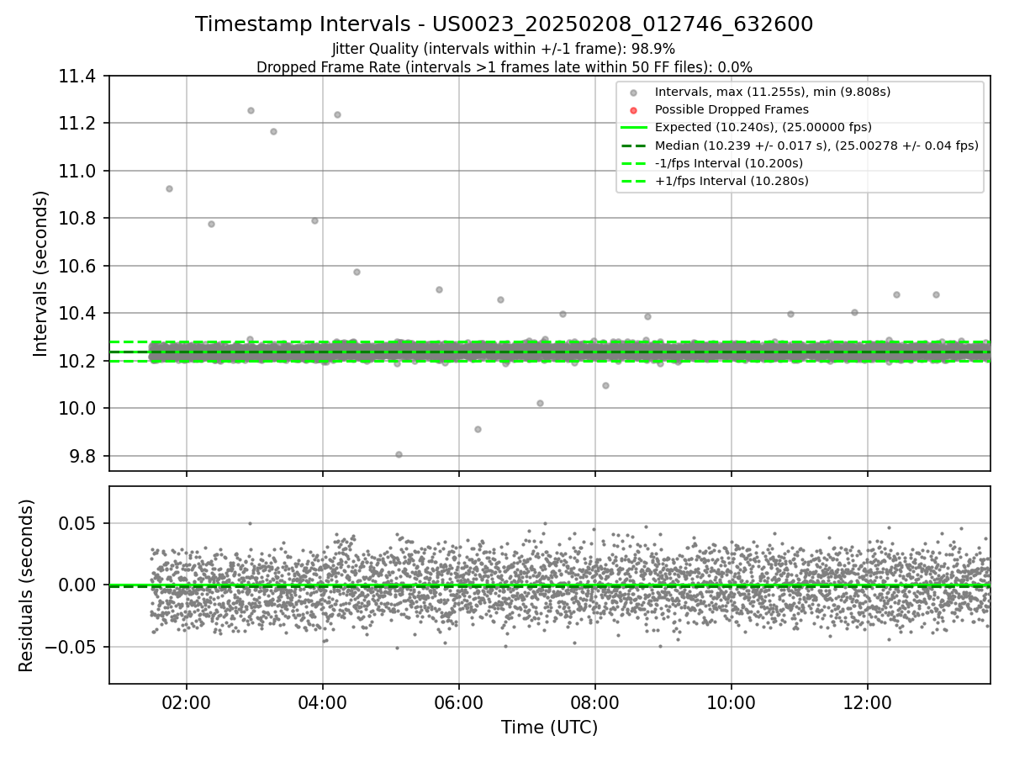This screenshot has height=757, width=1009.
Task: Click the 9.8 y-axis tick label
Action: click(81, 457)
